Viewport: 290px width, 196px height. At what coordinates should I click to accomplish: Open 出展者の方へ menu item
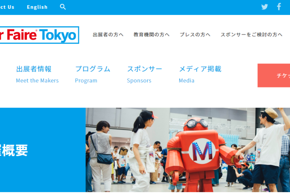(108, 34)
